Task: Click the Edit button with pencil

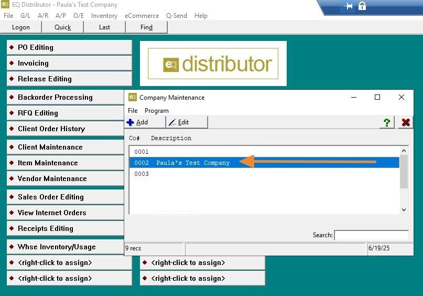Action: pyautogui.click(x=187, y=122)
